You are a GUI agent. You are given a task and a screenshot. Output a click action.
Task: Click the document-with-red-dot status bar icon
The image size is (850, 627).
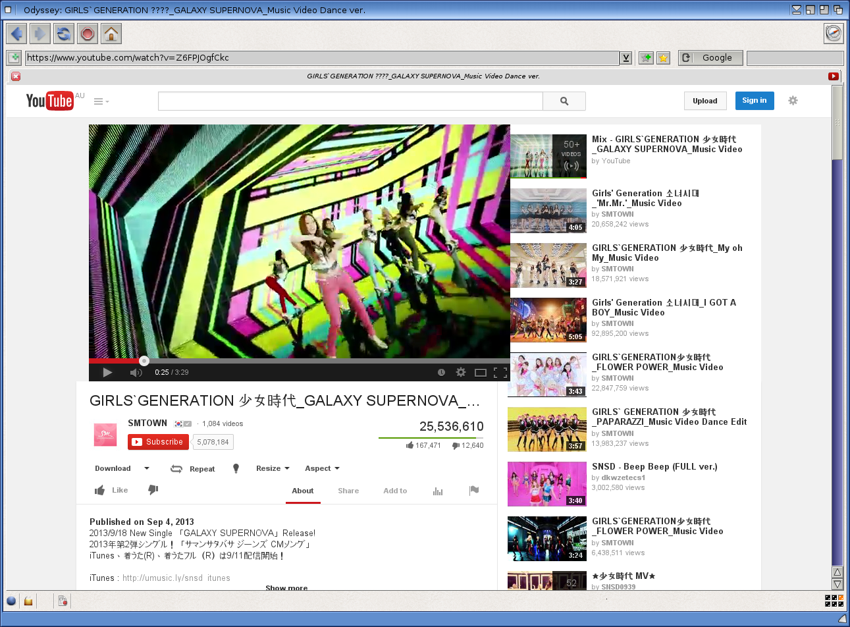point(63,601)
